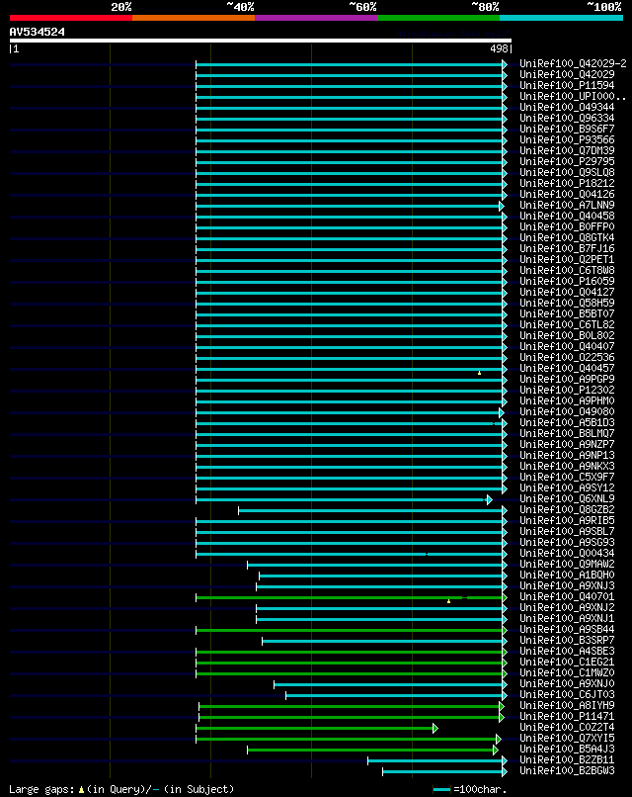Click label UniRef100_B5A4J3
The width and height of the screenshot is (632, 797).
click(567, 749)
